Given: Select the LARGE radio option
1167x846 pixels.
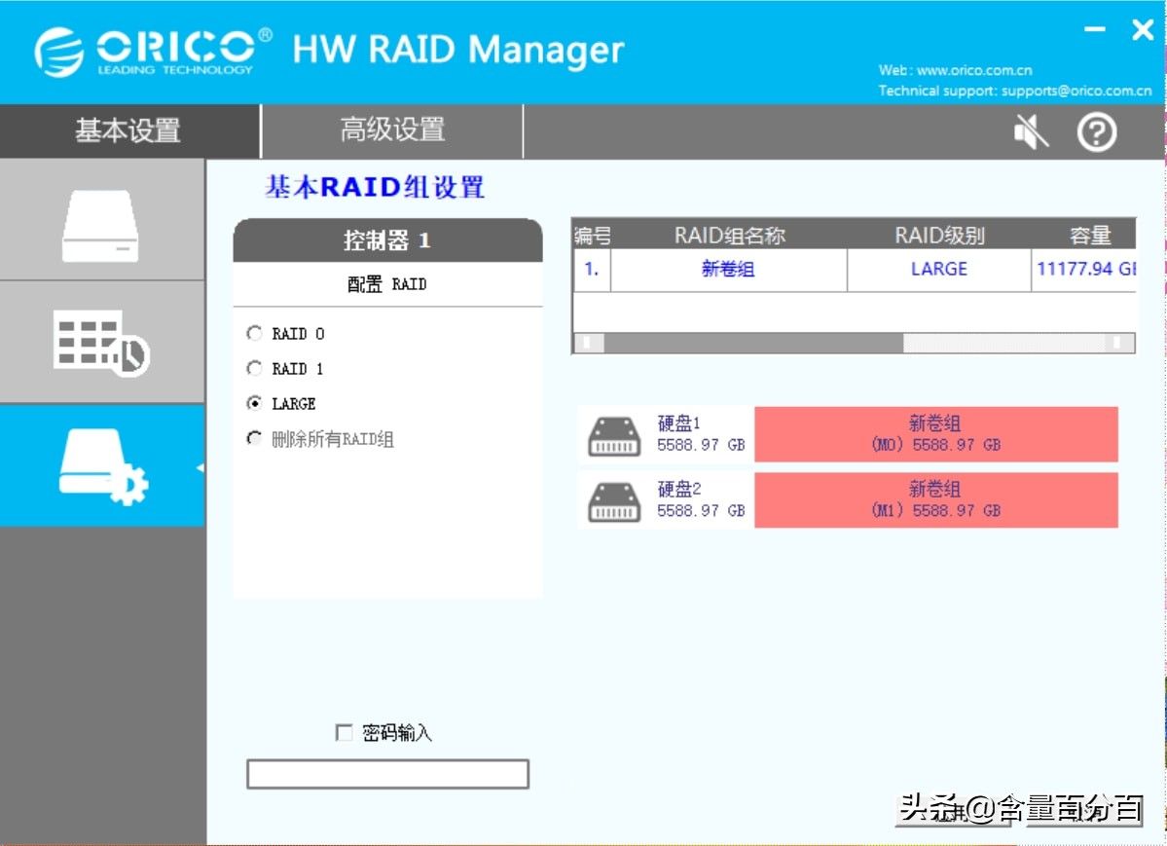Looking at the screenshot, I should click(x=255, y=403).
